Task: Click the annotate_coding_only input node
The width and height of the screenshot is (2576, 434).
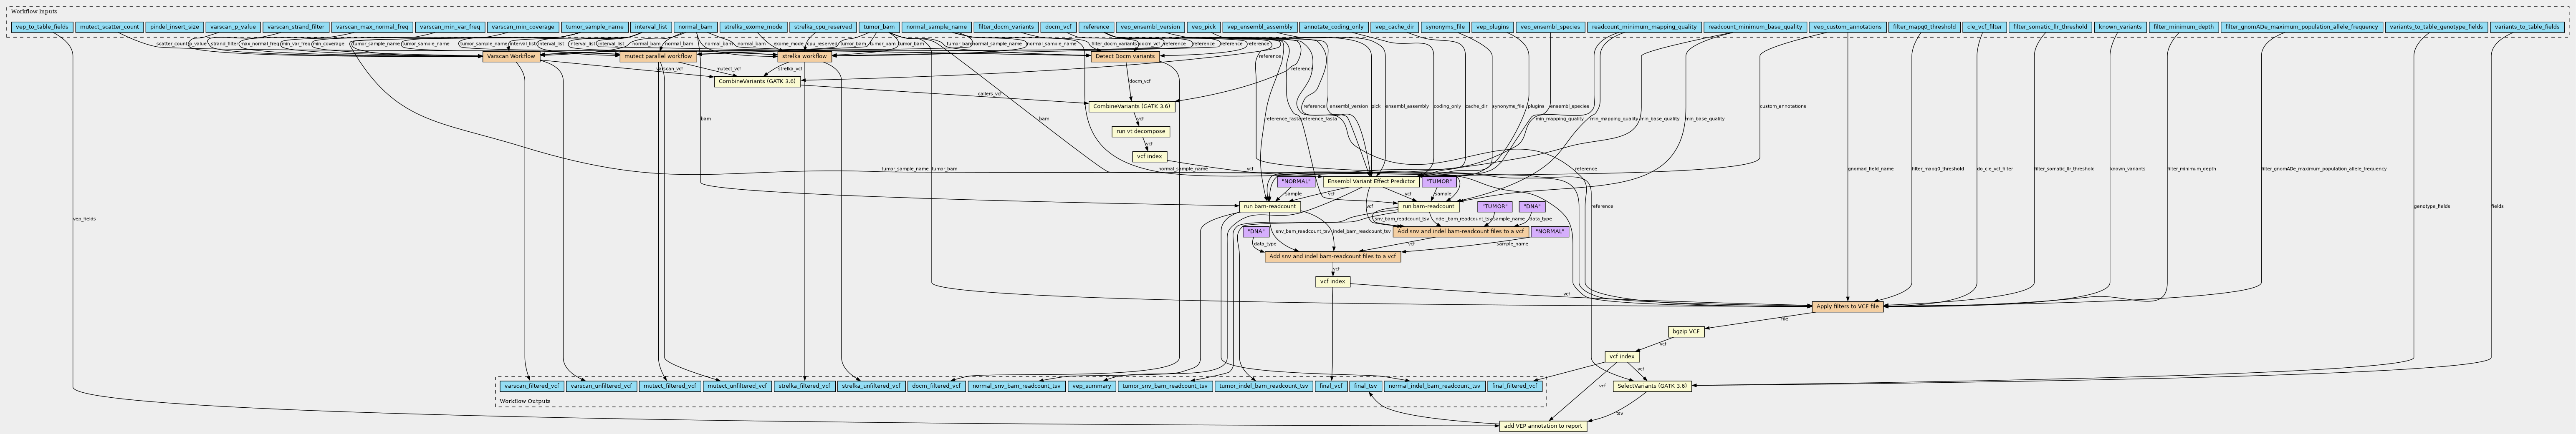Action: (1334, 27)
